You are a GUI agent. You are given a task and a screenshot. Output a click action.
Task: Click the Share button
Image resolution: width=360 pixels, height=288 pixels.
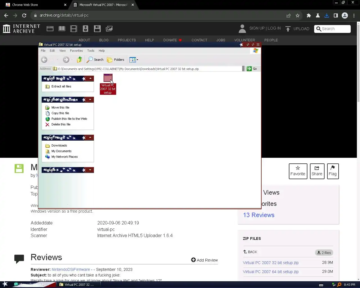point(317,171)
